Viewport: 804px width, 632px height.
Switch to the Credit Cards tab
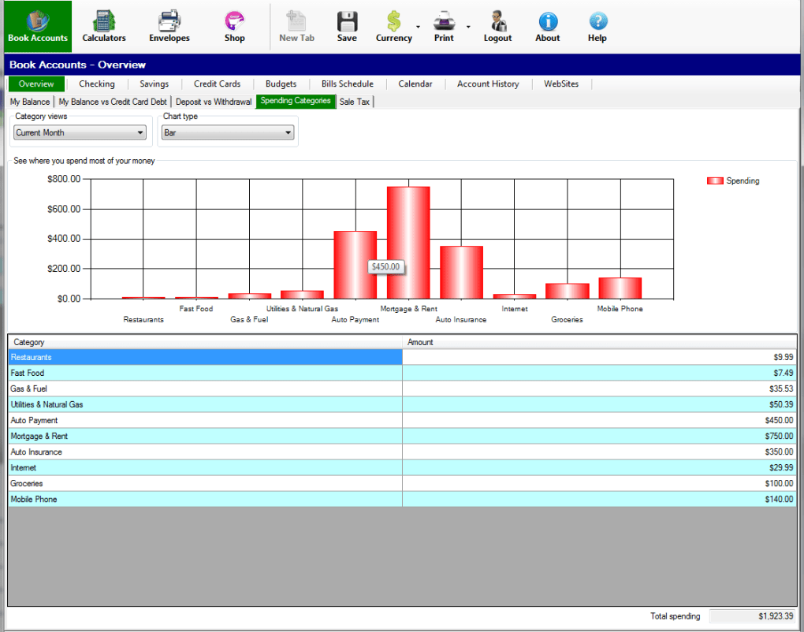(217, 84)
